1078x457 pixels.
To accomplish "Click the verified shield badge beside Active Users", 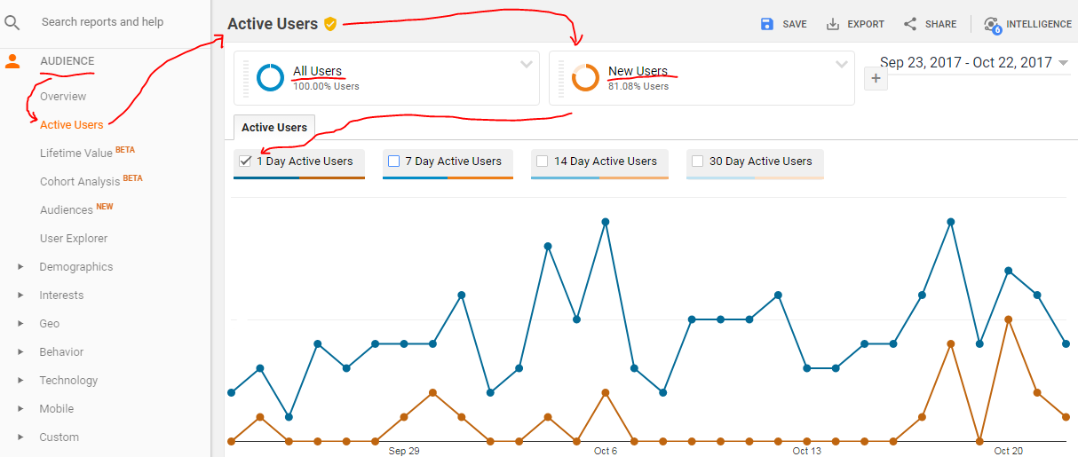I will [330, 24].
